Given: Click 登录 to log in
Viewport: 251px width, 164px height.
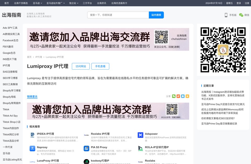Looking at the screenshot, I should coord(239,3).
